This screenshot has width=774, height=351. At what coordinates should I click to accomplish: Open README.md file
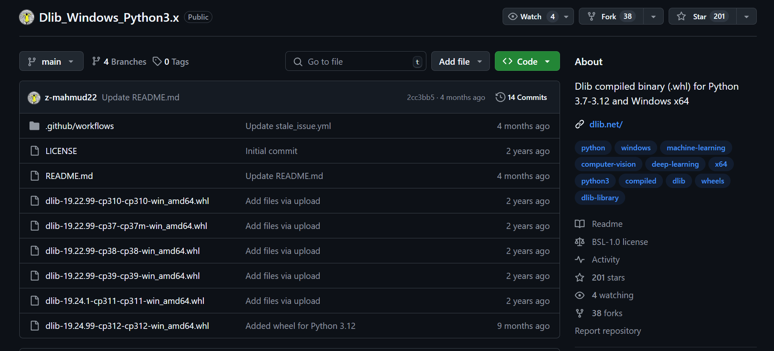point(69,176)
